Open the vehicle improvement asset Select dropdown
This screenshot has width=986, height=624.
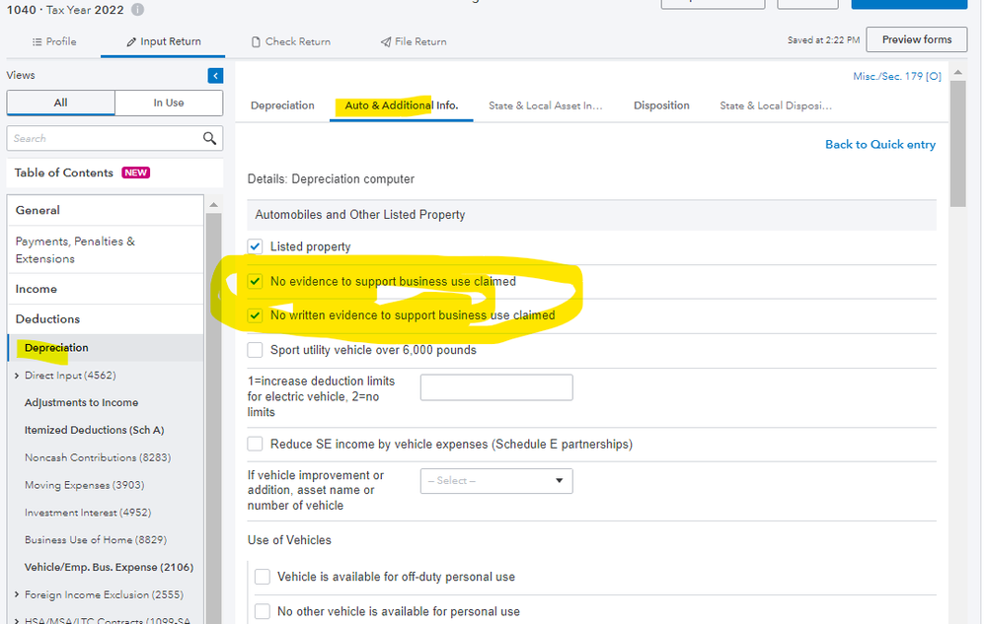pyautogui.click(x=496, y=481)
